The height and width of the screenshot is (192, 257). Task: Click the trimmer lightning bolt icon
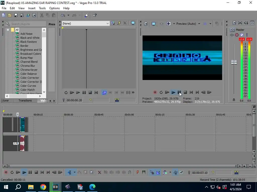(119, 23)
